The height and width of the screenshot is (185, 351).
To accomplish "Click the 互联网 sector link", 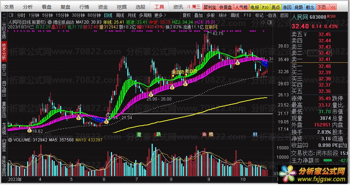I will click(x=211, y=27).
